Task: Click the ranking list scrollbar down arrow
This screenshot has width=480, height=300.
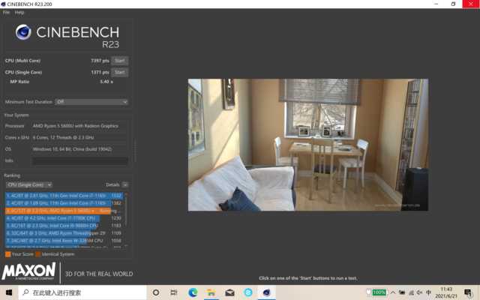Action: [126, 246]
